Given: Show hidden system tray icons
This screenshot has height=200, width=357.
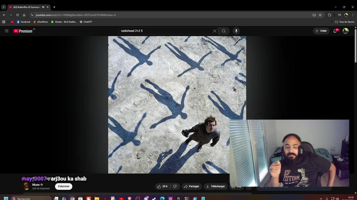Looking at the screenshot, I should pos(321,199).
